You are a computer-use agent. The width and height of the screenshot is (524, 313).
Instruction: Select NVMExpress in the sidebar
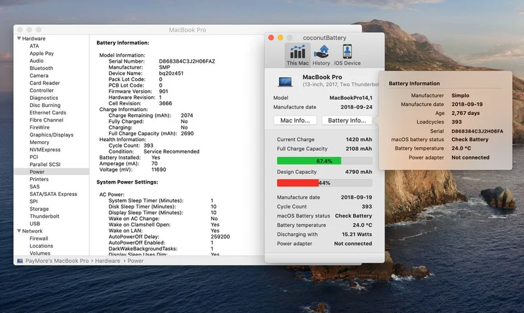click(45, 150)
